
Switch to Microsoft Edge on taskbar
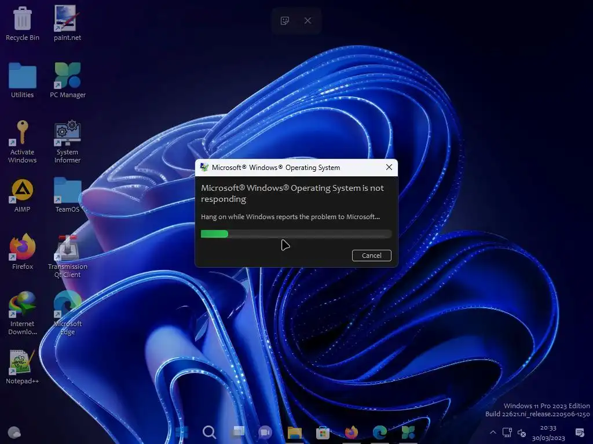coord(380,432)
